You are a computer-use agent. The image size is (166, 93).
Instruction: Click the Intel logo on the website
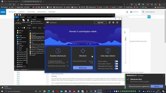coord(3,12)
